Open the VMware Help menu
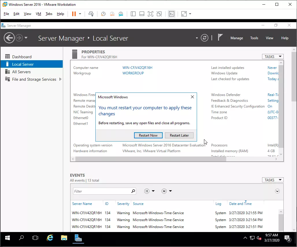Viewport: 297px width, 247px height. (x=60, y=14)
